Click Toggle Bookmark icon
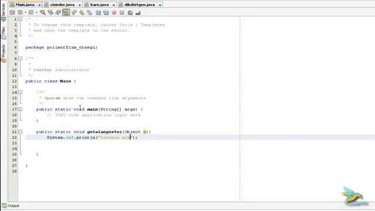375x211 pixels. (90, 12)
